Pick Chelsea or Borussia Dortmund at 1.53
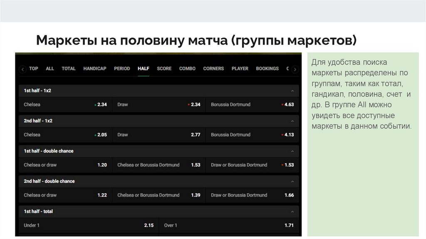Viewport: 426px width, 239px height. click(x=159, y=165)
